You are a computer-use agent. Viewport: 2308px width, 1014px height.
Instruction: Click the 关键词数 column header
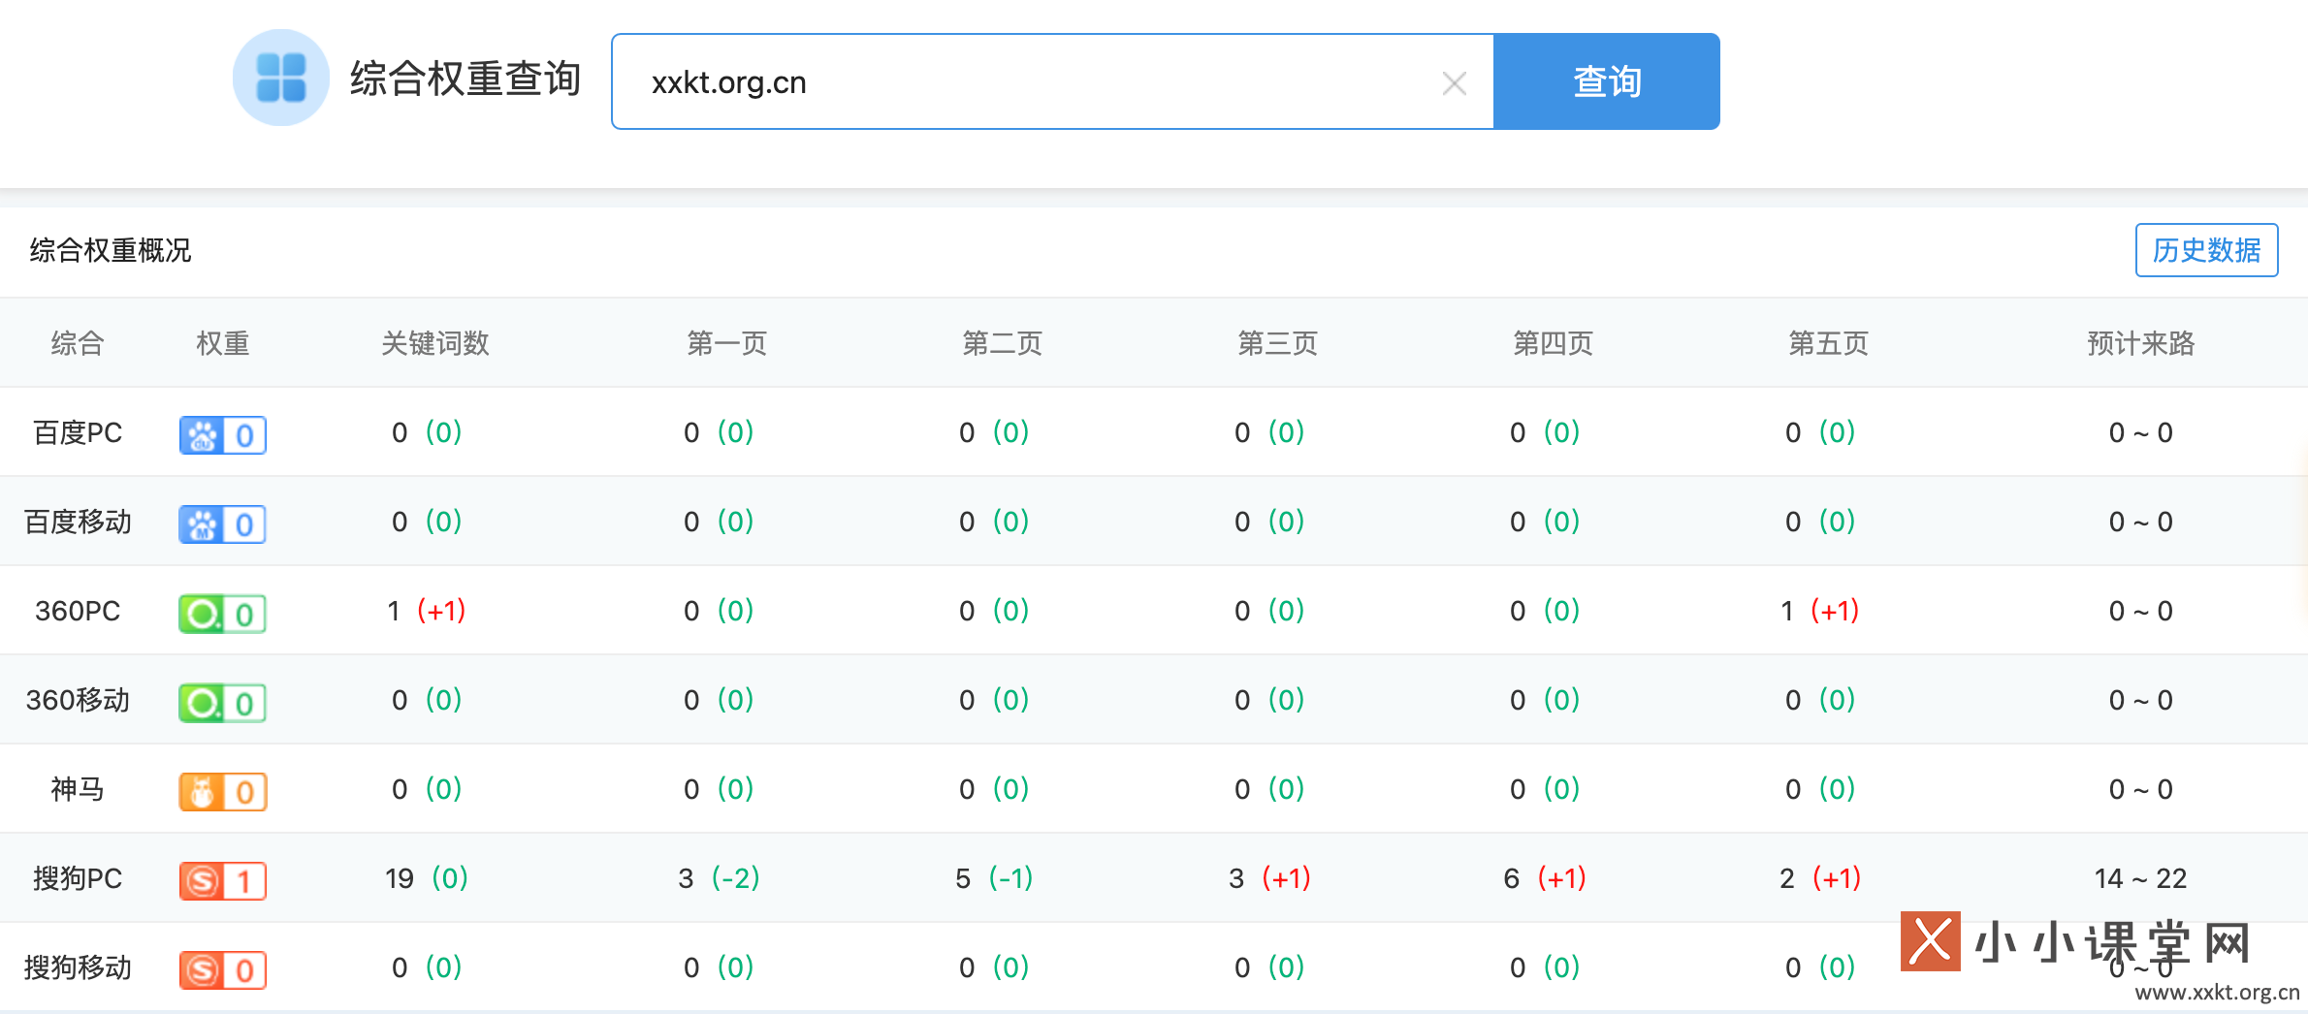tap(435, 343)
